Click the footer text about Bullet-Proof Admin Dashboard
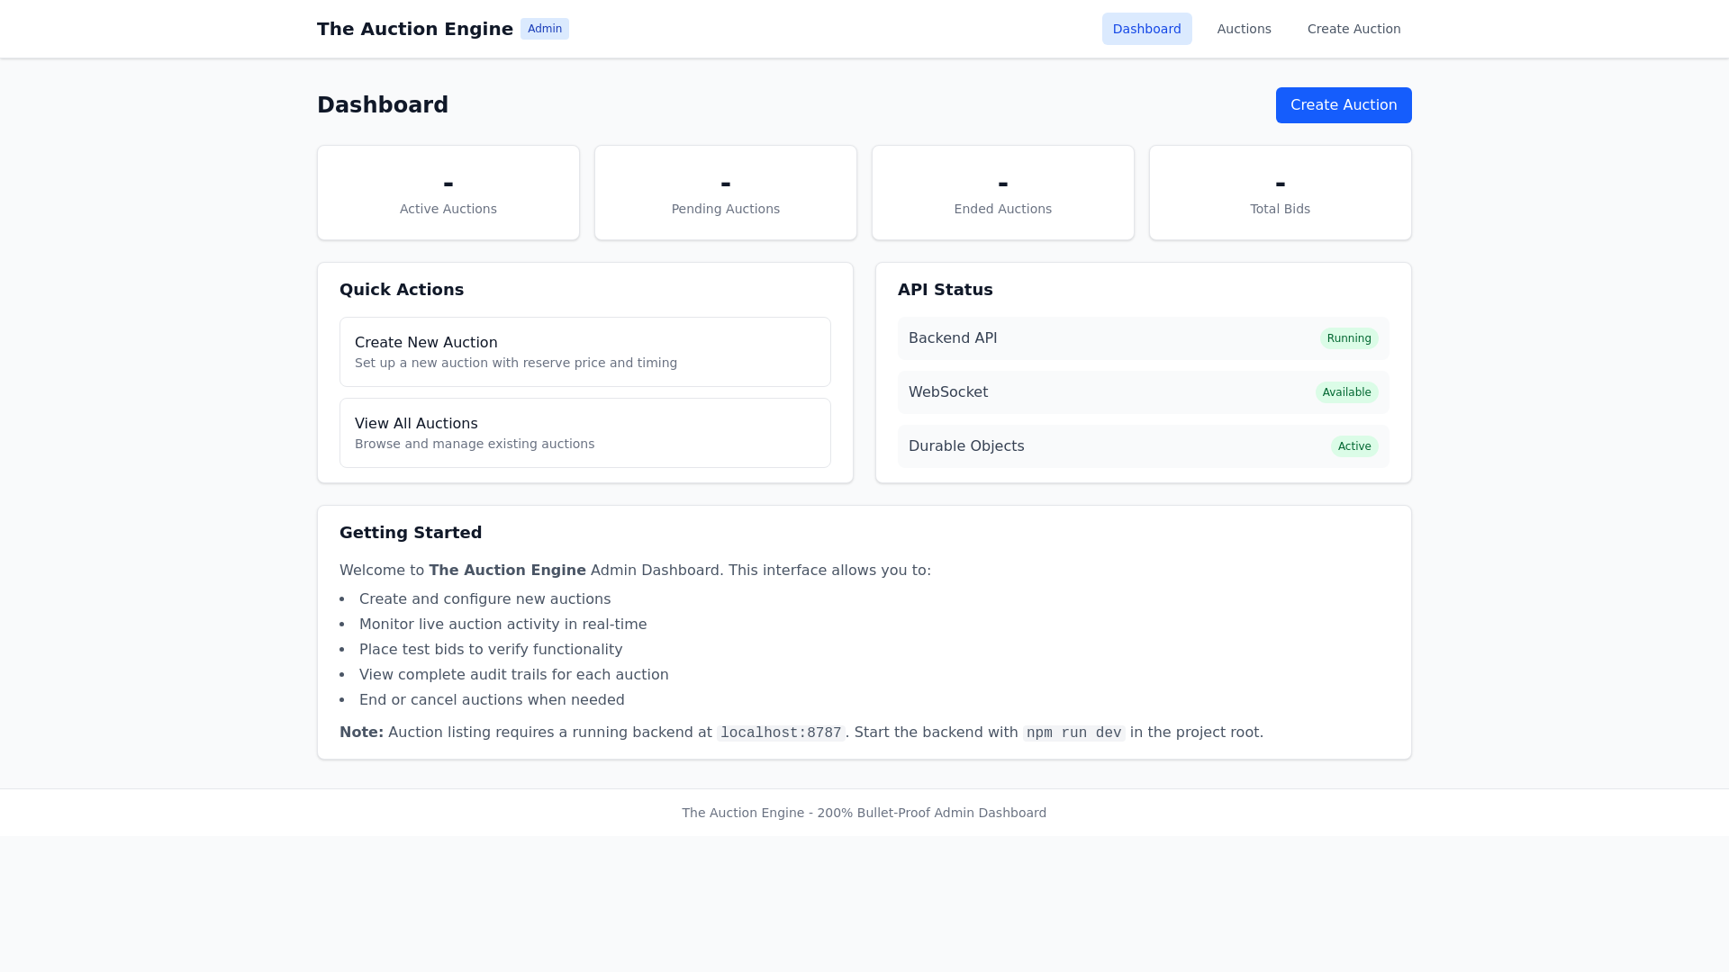The width and height of the screenshot is (1729, 972). pyautogui.click(x=864, y=813)
